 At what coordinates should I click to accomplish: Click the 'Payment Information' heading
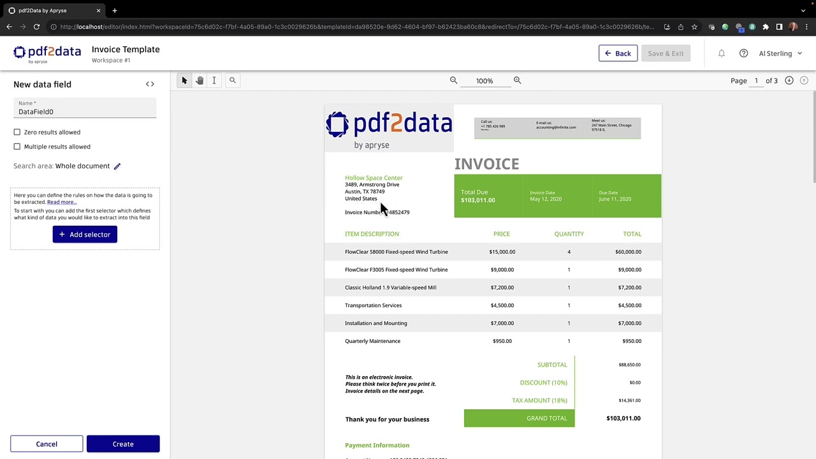click(377, 445)
